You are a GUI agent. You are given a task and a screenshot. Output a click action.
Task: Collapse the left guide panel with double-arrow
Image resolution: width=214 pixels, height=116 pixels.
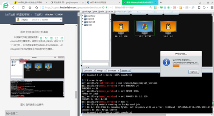tap(79, 14)
